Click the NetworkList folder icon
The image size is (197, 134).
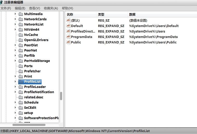point(21,24)
